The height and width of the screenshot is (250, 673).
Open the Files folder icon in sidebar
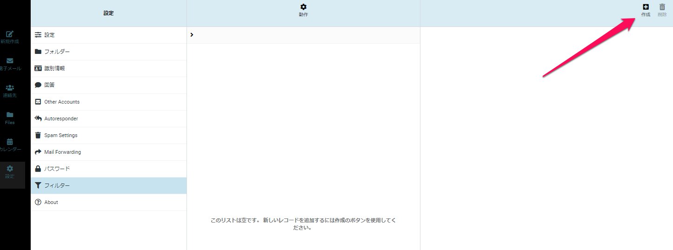coord(10,115)
